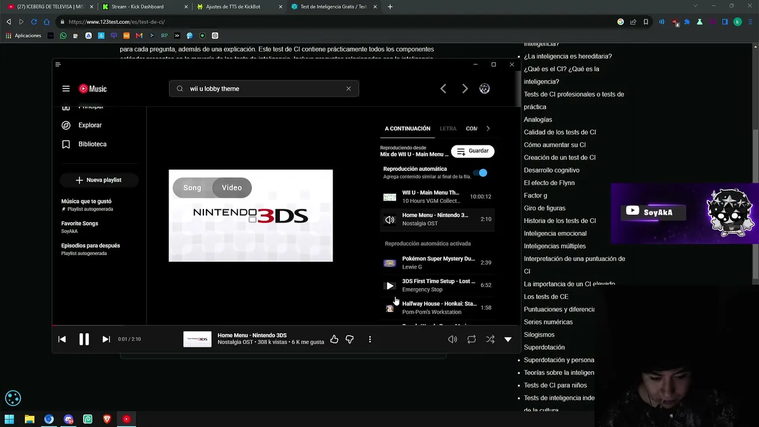Screen dimensions: 759x427
Task: Open the uBlock Origin extension icon
Action: 675,22
